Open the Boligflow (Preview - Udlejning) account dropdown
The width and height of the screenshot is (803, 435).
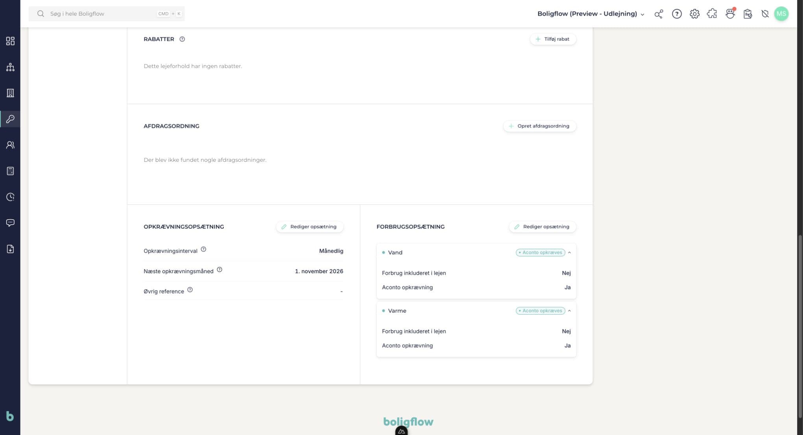tap(591, 14)
